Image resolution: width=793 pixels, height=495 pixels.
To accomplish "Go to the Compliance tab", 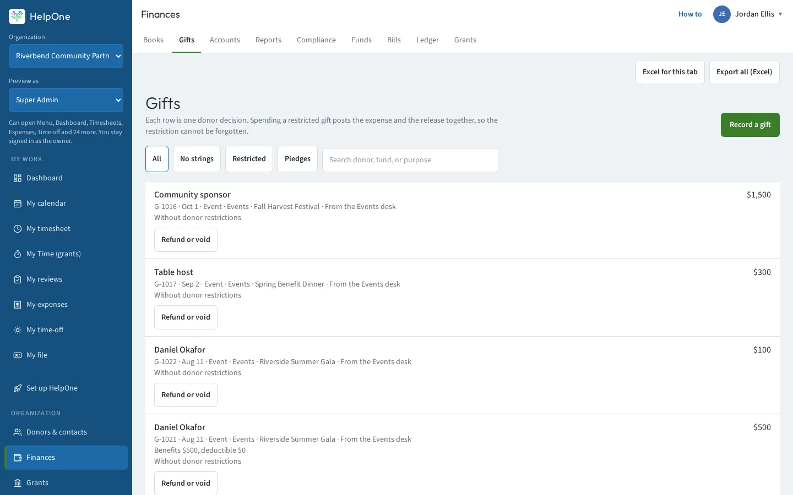I will click(x=316, y=40).
